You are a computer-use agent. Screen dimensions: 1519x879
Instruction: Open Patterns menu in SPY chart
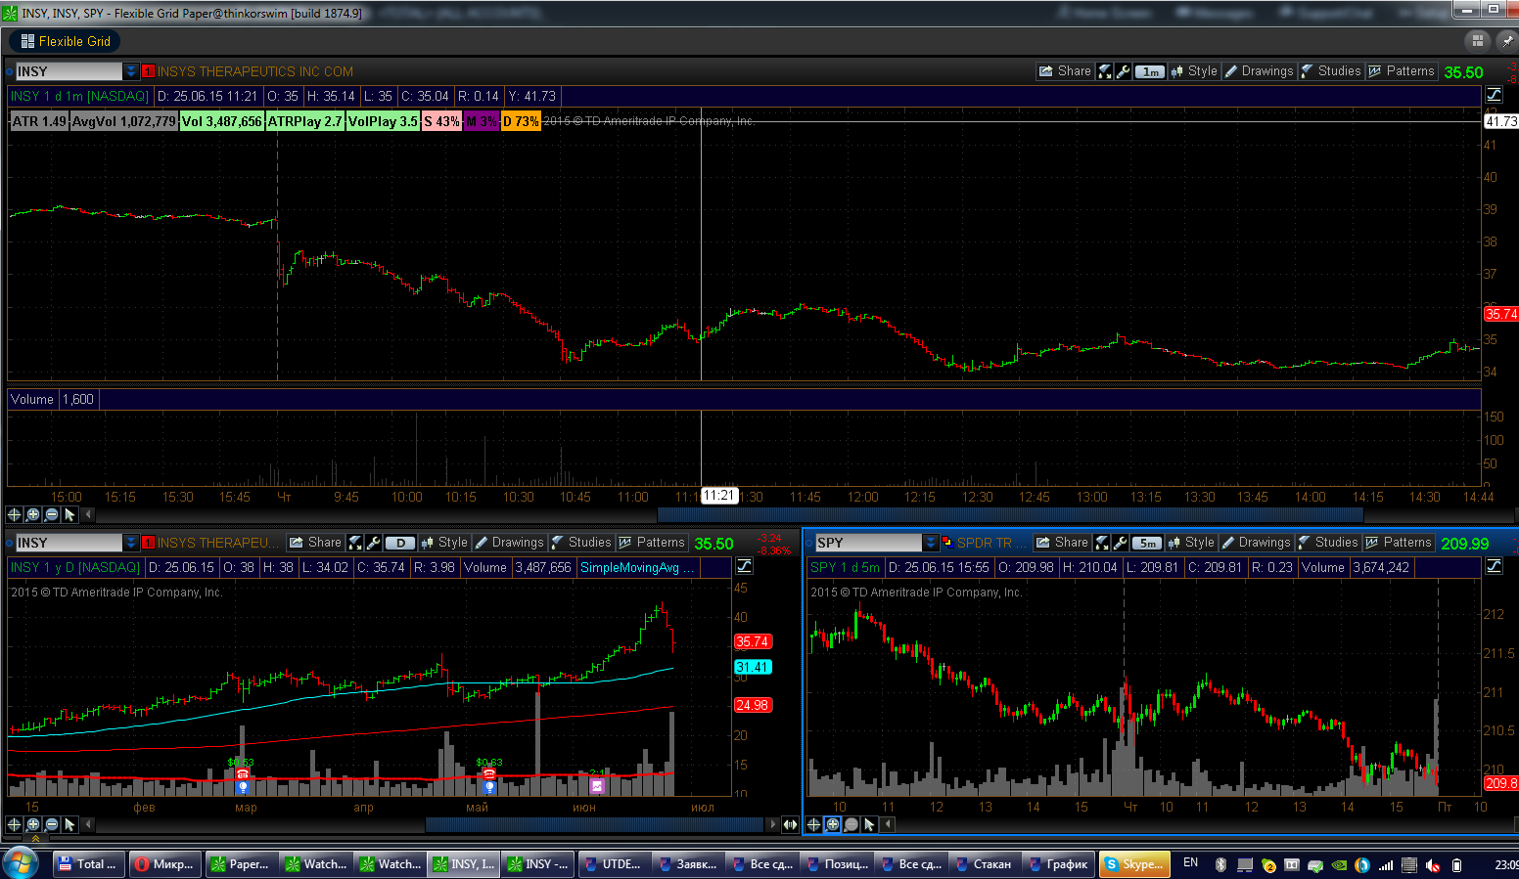point(1399,543)
